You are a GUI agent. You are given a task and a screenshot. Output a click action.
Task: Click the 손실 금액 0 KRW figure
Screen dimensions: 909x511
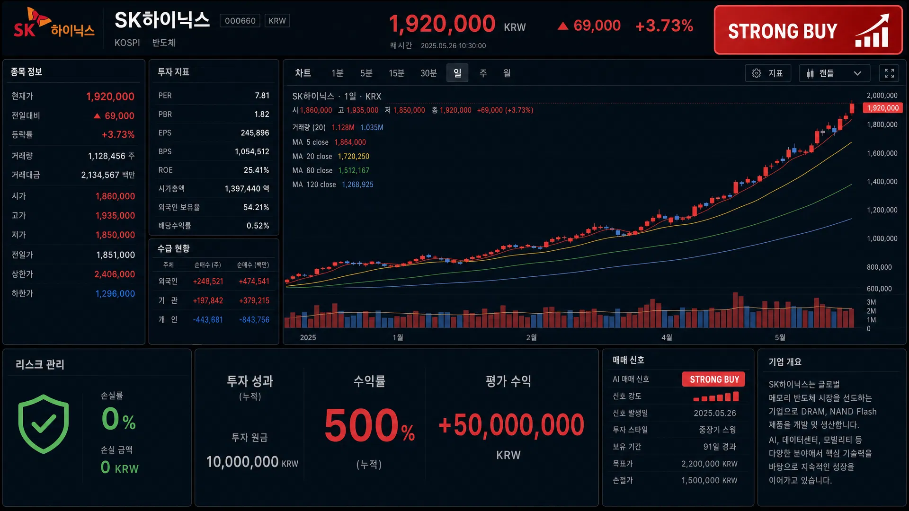[119, 467]
